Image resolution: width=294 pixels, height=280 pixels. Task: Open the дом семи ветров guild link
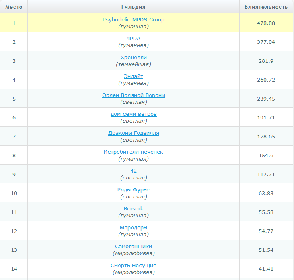(x=134, y=114)
